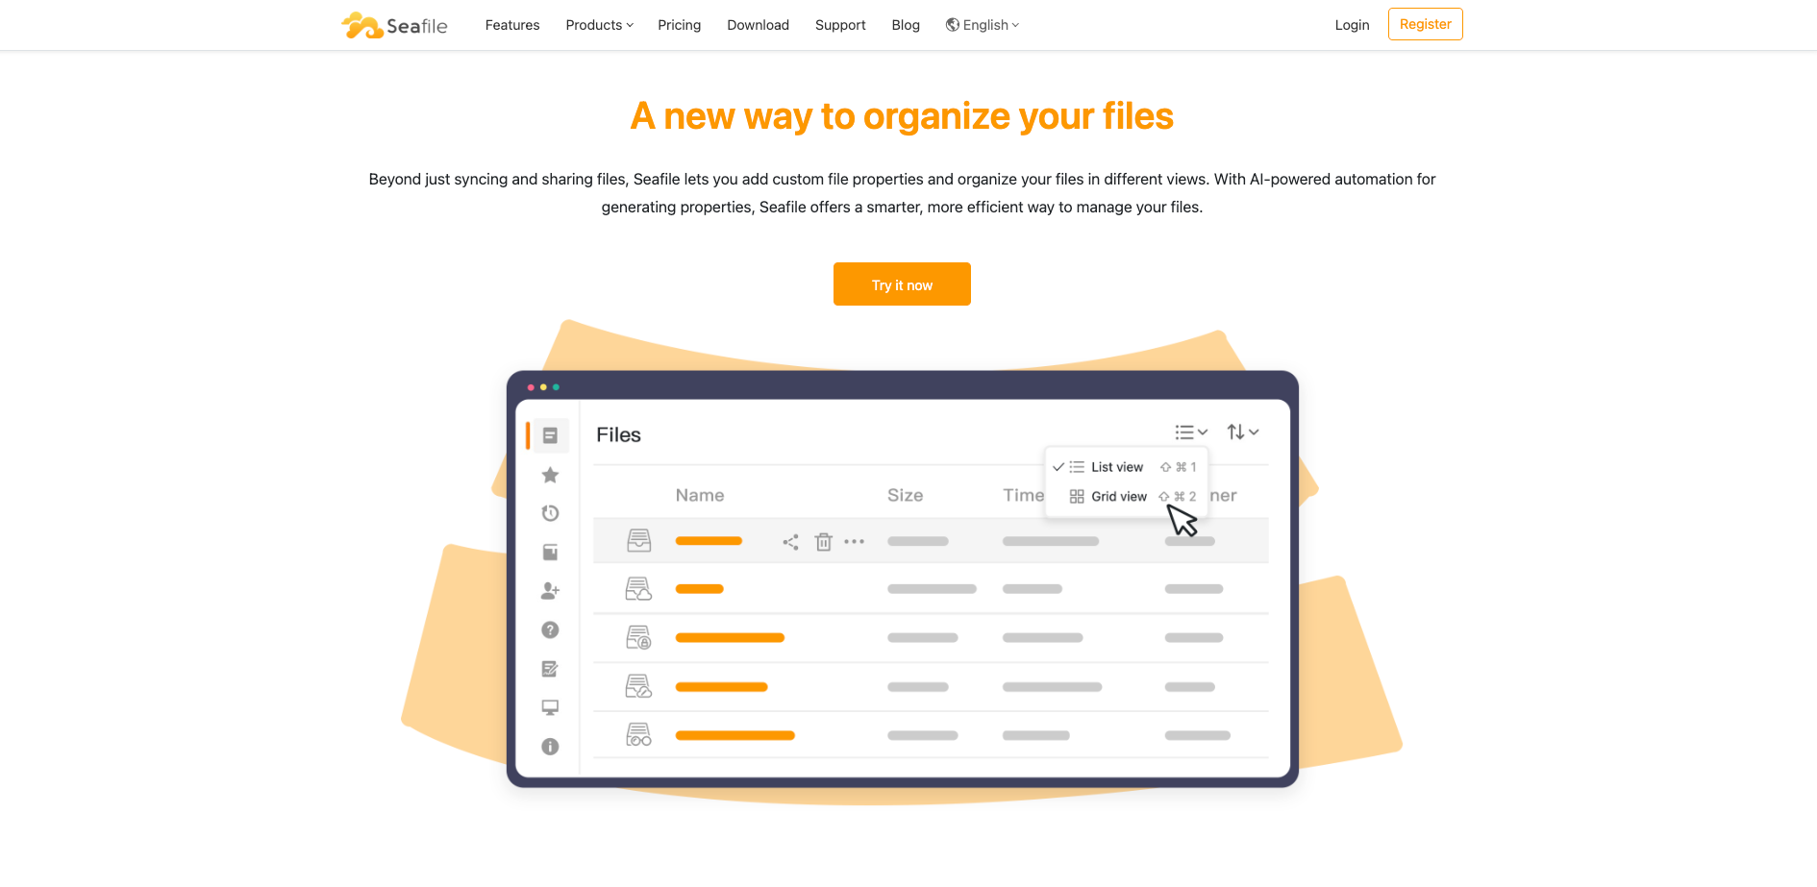Click the Name column header in mockup
Viewport: 1817px width, 887px height.
pos(700,496)
